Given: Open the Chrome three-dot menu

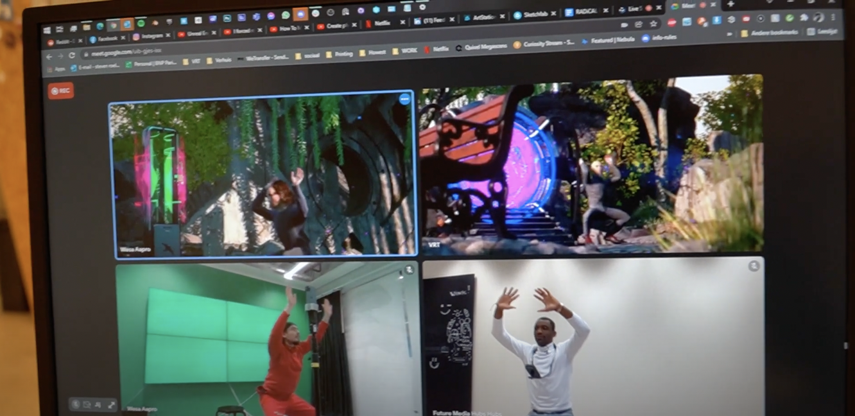Looking at the screenshot, I should tap(833, 17).
